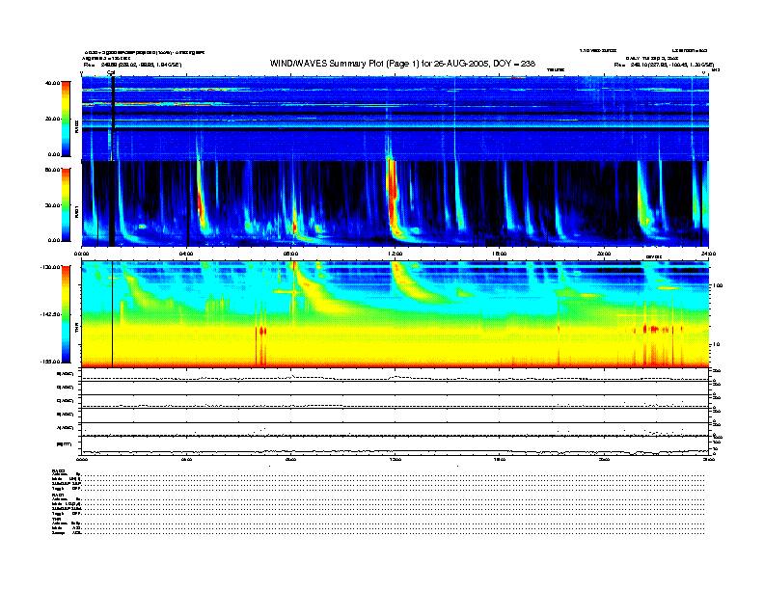Click the -142.50 label on TNR color scale
The width and height of the screenshot is (764, 590).
click(50, 314)
